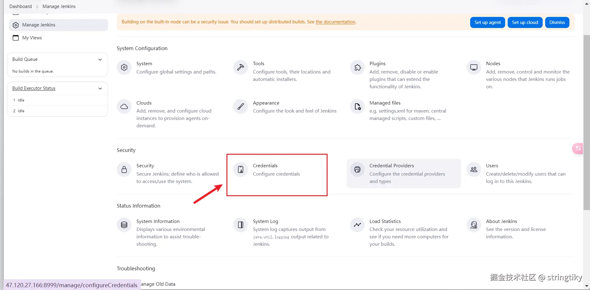The width and height of the screenshot is (590, 290).
Task: Open the Tools title link
Action: tap(258, 64)
